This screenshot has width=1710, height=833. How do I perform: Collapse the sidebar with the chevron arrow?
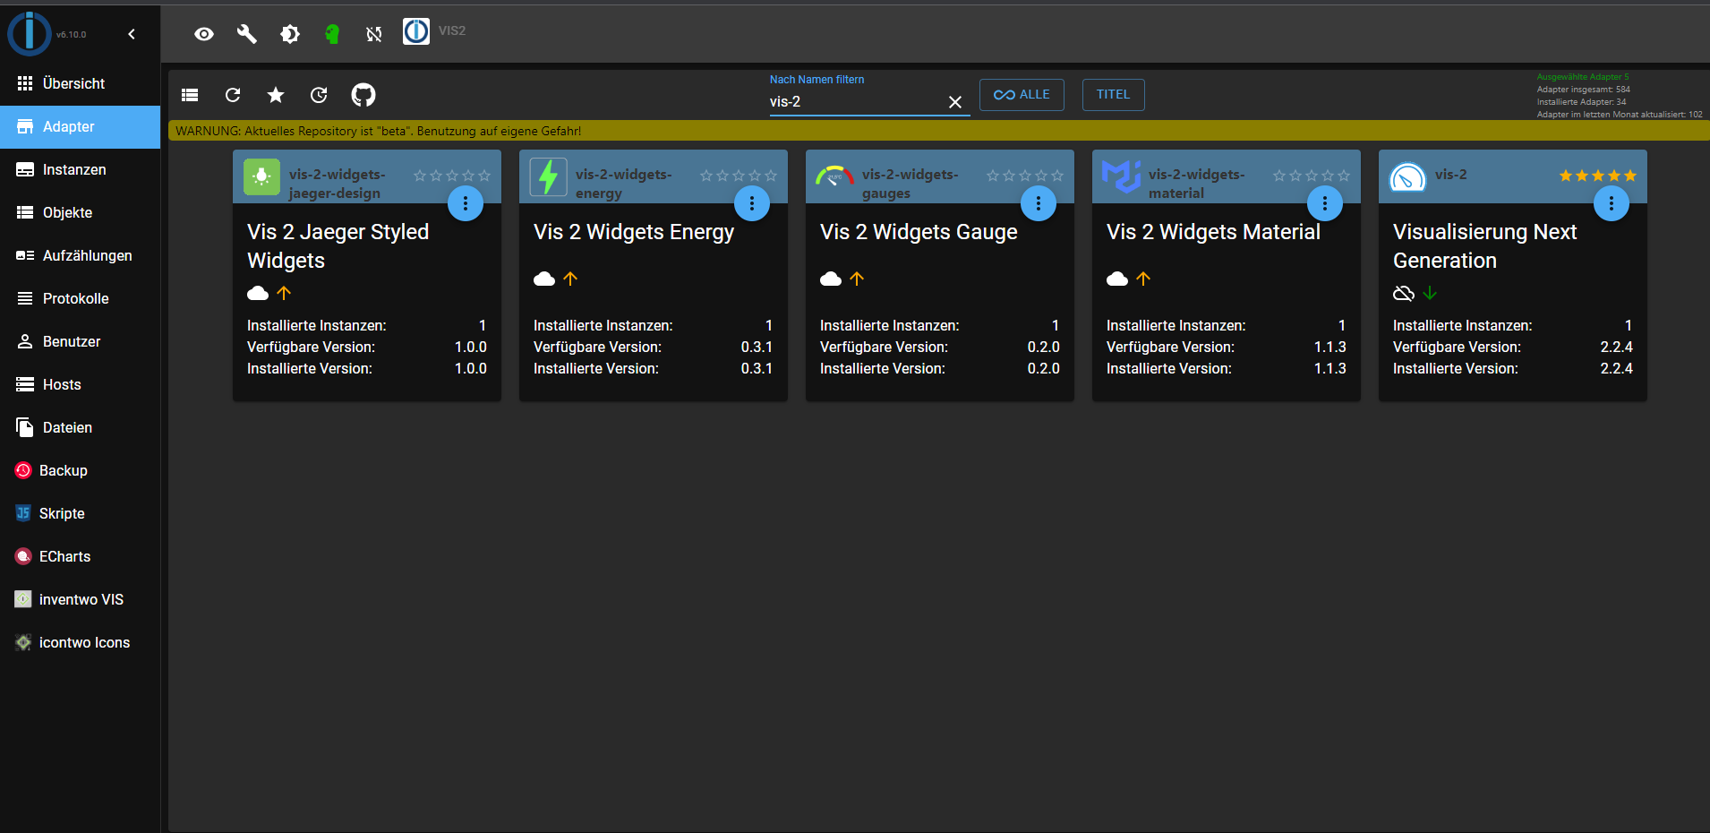pos(132,34)
